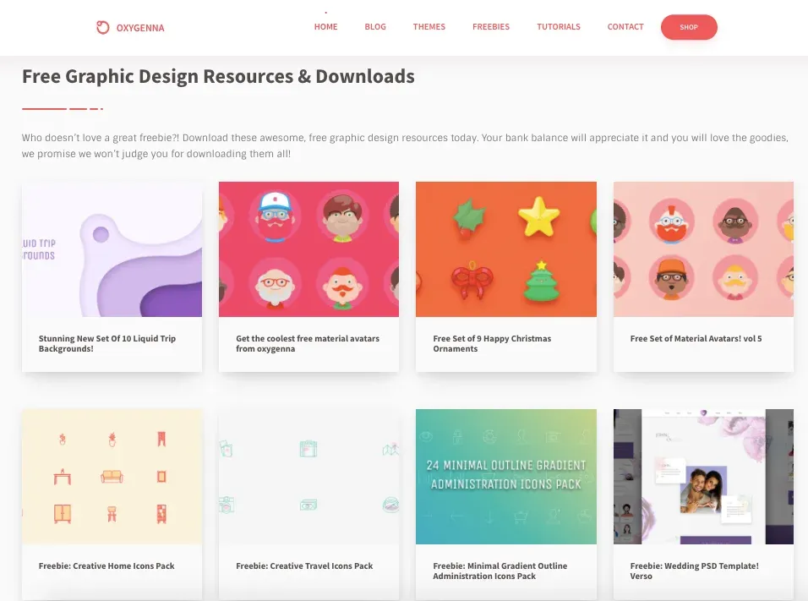Click the Oxygenna logo icon
Viewport: 808px width, 601px height.
click(102, 27)
